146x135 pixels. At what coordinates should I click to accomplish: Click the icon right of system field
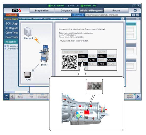click(134, 15)
